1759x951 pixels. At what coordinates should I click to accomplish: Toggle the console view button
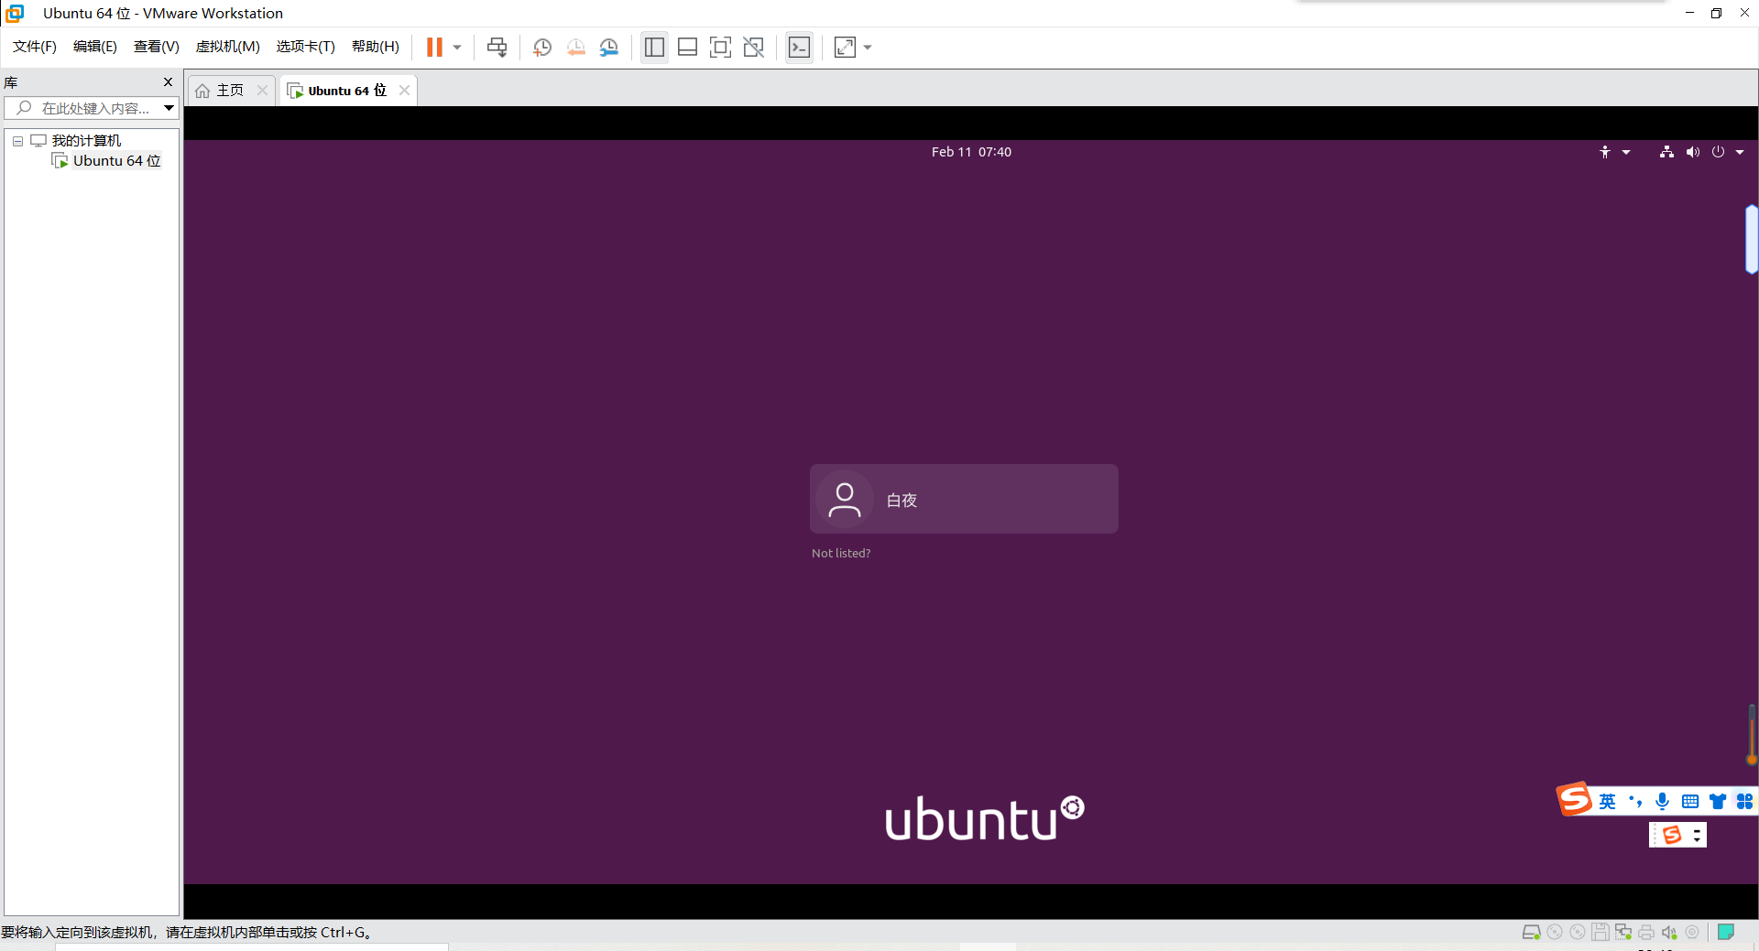pyautogui.click(x=799, y=47)
